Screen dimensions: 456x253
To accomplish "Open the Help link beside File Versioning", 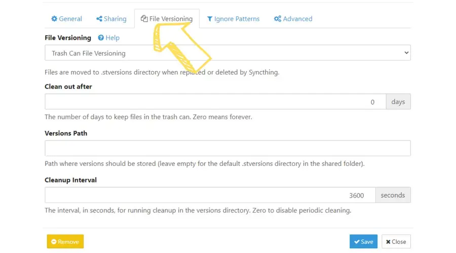I will pyautogui.click(x=112, y=38).
